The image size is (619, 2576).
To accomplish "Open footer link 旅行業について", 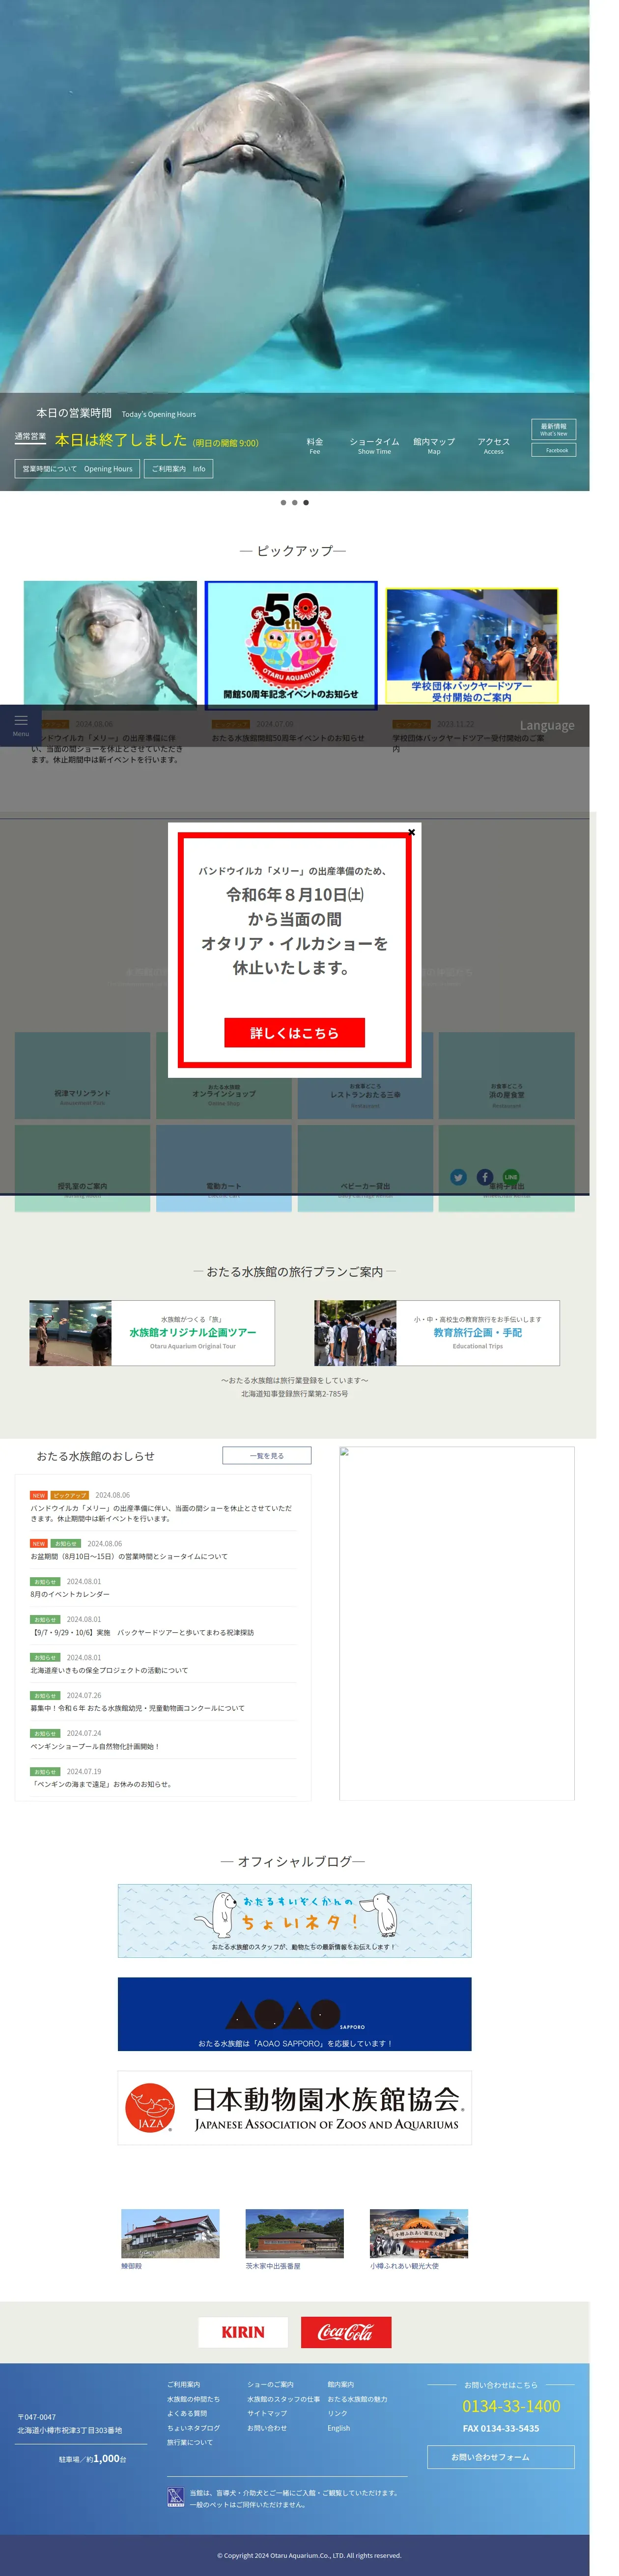I will click(x=190, y=2442).
